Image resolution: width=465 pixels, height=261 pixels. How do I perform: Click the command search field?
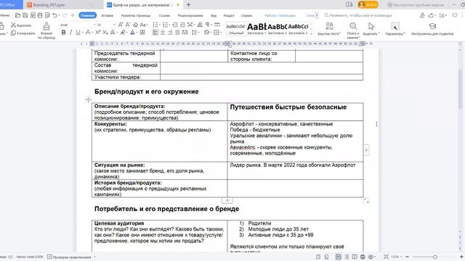pyautogui.click(x=359, y=15)
